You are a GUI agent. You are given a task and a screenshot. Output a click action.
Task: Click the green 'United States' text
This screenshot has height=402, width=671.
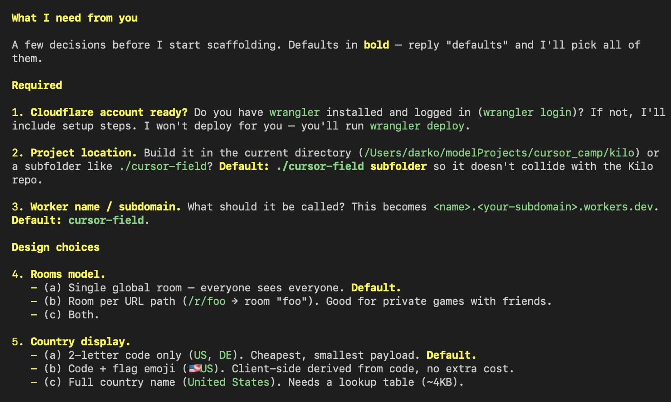229,382
